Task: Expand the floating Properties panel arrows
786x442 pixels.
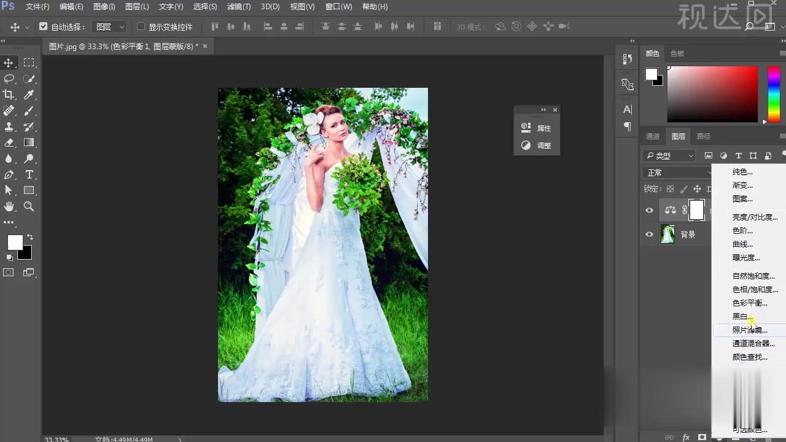Action: coord(543,110)
